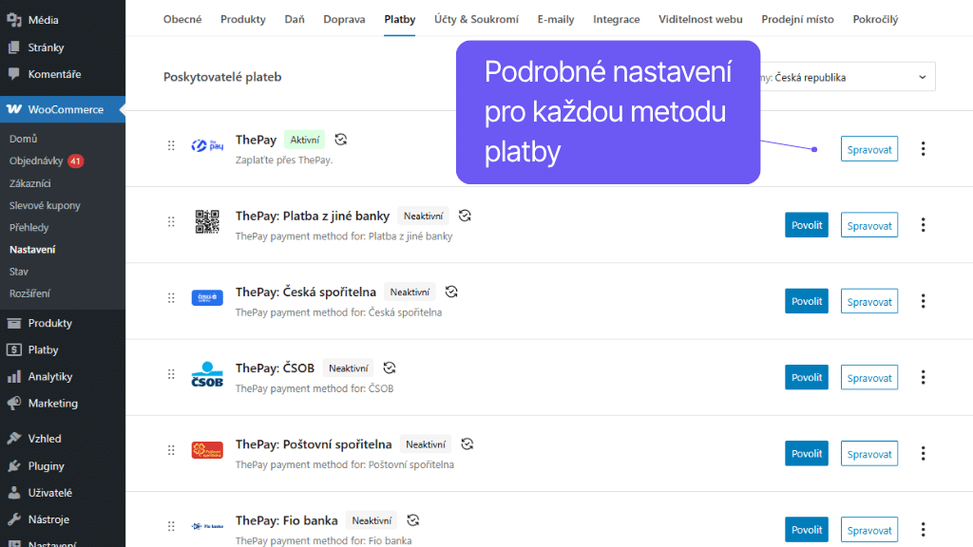This screenshot has width=973, height=547.
Task: Open the three-dot menu for Česká spořitelna
Action: pos(924,301)
